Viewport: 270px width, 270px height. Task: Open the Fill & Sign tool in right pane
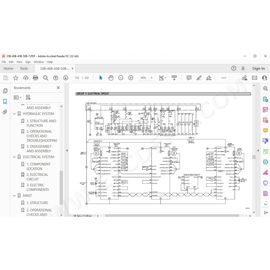pos(265,172)
